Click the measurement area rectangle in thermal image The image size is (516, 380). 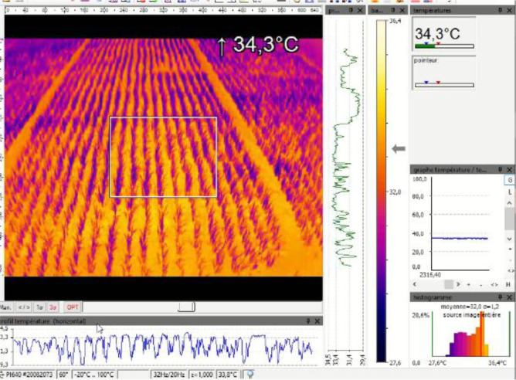pyautogui.click(x=163, y=157)
